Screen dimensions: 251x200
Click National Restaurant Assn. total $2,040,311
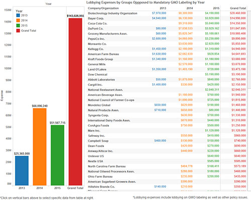click(238, 89)
